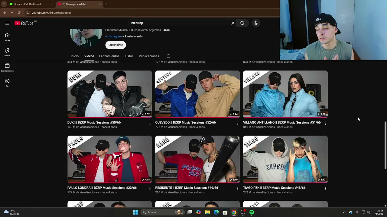The width and height of the screenshot is (387, 217).
Task: Click the search magnifier button
Action: click(242, 23)
